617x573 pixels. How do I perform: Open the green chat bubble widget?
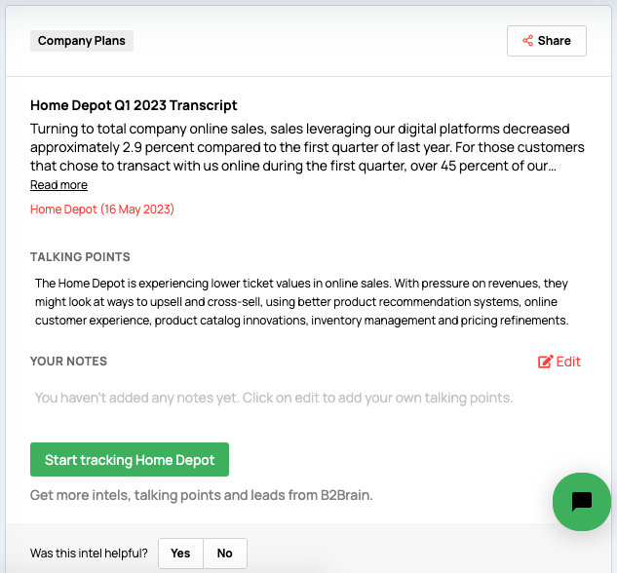tap(581, 502)
